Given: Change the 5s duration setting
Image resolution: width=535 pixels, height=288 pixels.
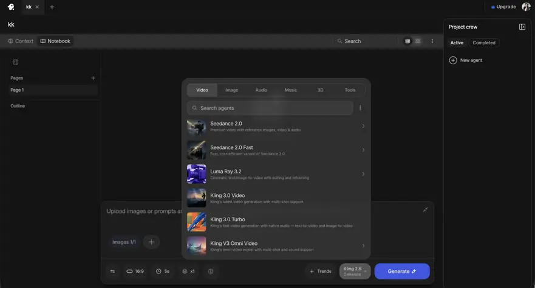Looking at the screenshot, I should click(x=163, y=271).
